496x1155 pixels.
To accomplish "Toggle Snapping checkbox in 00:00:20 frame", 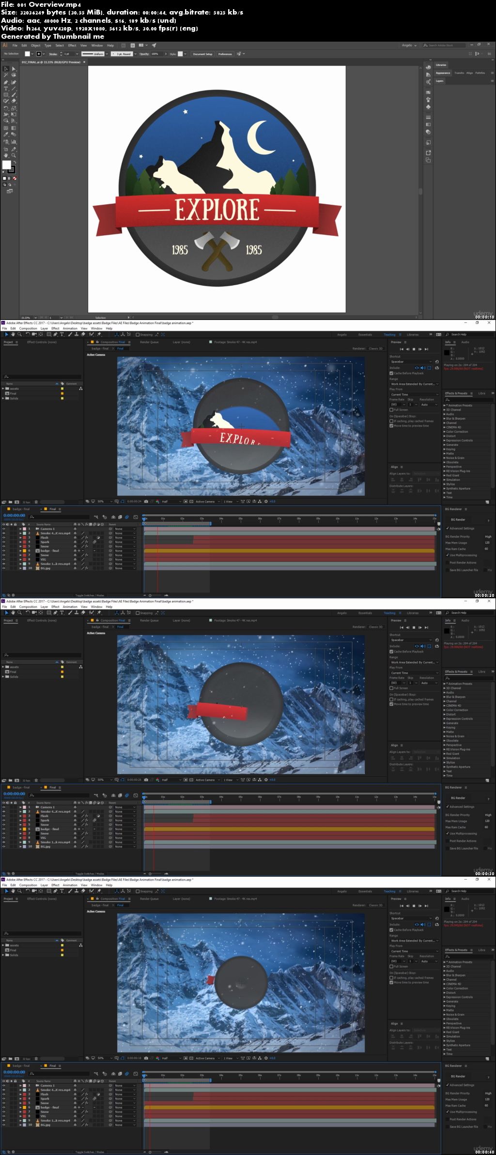I will pos(138,334).
